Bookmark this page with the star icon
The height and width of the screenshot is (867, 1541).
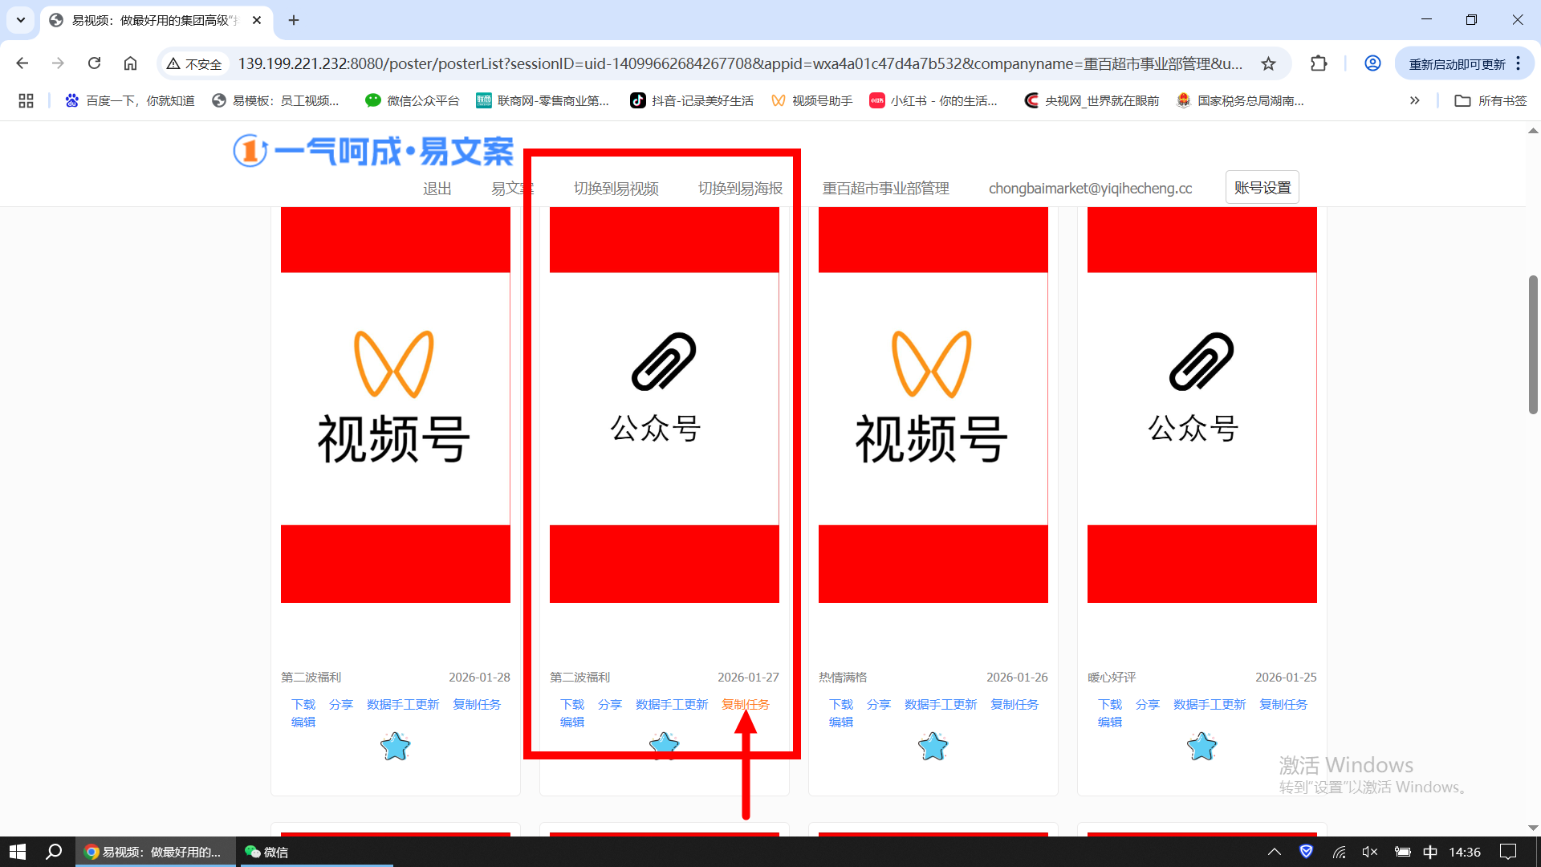coord(1268,63)
